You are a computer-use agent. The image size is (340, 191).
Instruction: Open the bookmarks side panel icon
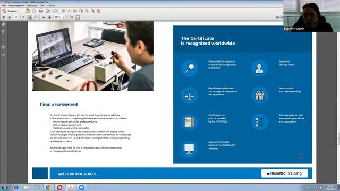pyautogui.click(x=3, y=32)
